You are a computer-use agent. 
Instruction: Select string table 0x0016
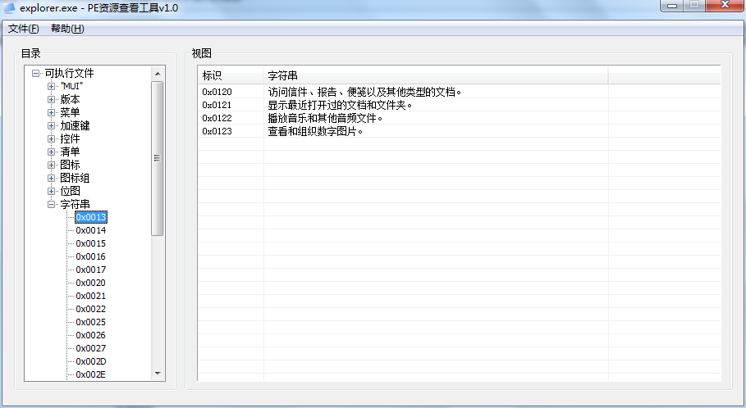91,256
